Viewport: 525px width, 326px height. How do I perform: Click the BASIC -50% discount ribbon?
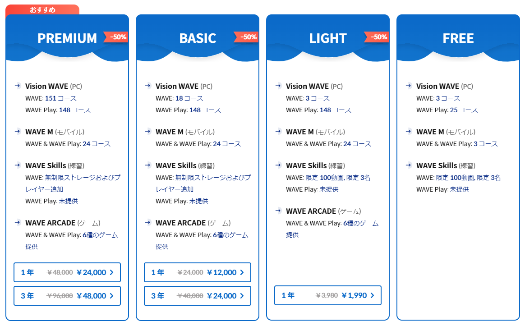tap(248, 37)
